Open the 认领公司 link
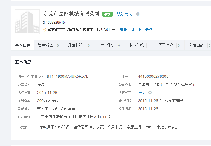The width and height of the screenshot is (211, 146). pyautogui.click(x=124, y=14)
